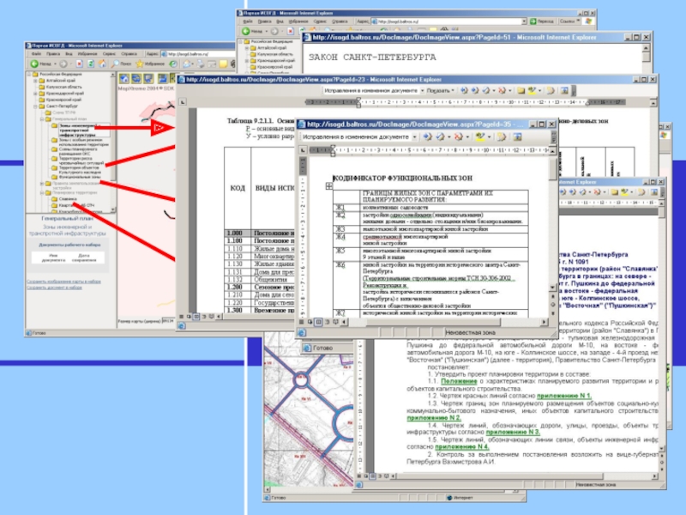Click first map tool icon above the map
The image size is (686, 515).
pyautogui.click(x=124, y=78)
